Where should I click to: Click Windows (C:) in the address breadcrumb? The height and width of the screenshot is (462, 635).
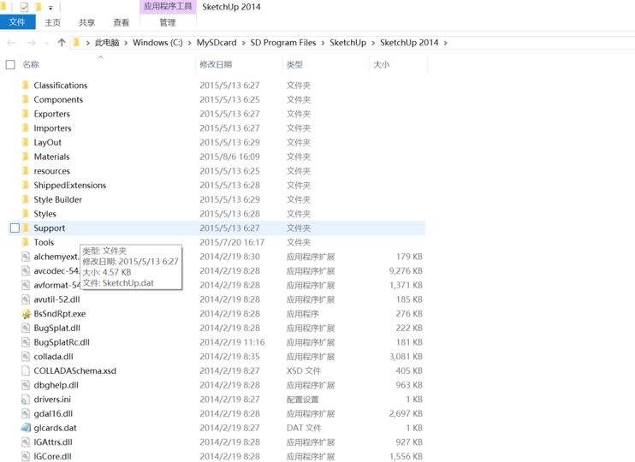[x=157, y=43]
